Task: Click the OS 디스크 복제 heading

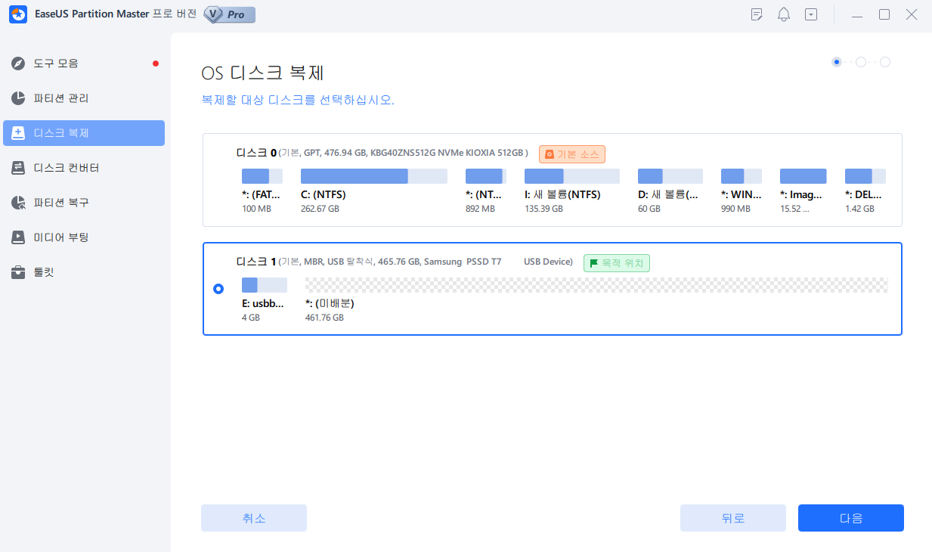Action: 262,73
